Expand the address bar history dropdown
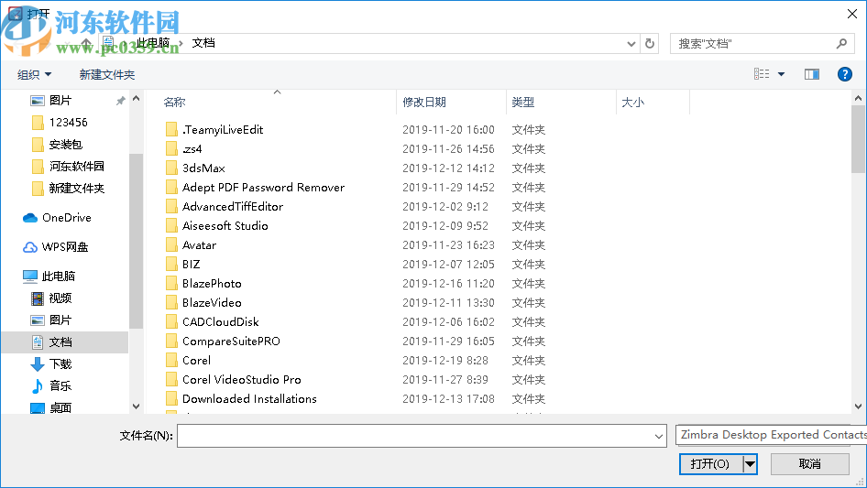Viewport: 867px width, 488px height. 631,44
